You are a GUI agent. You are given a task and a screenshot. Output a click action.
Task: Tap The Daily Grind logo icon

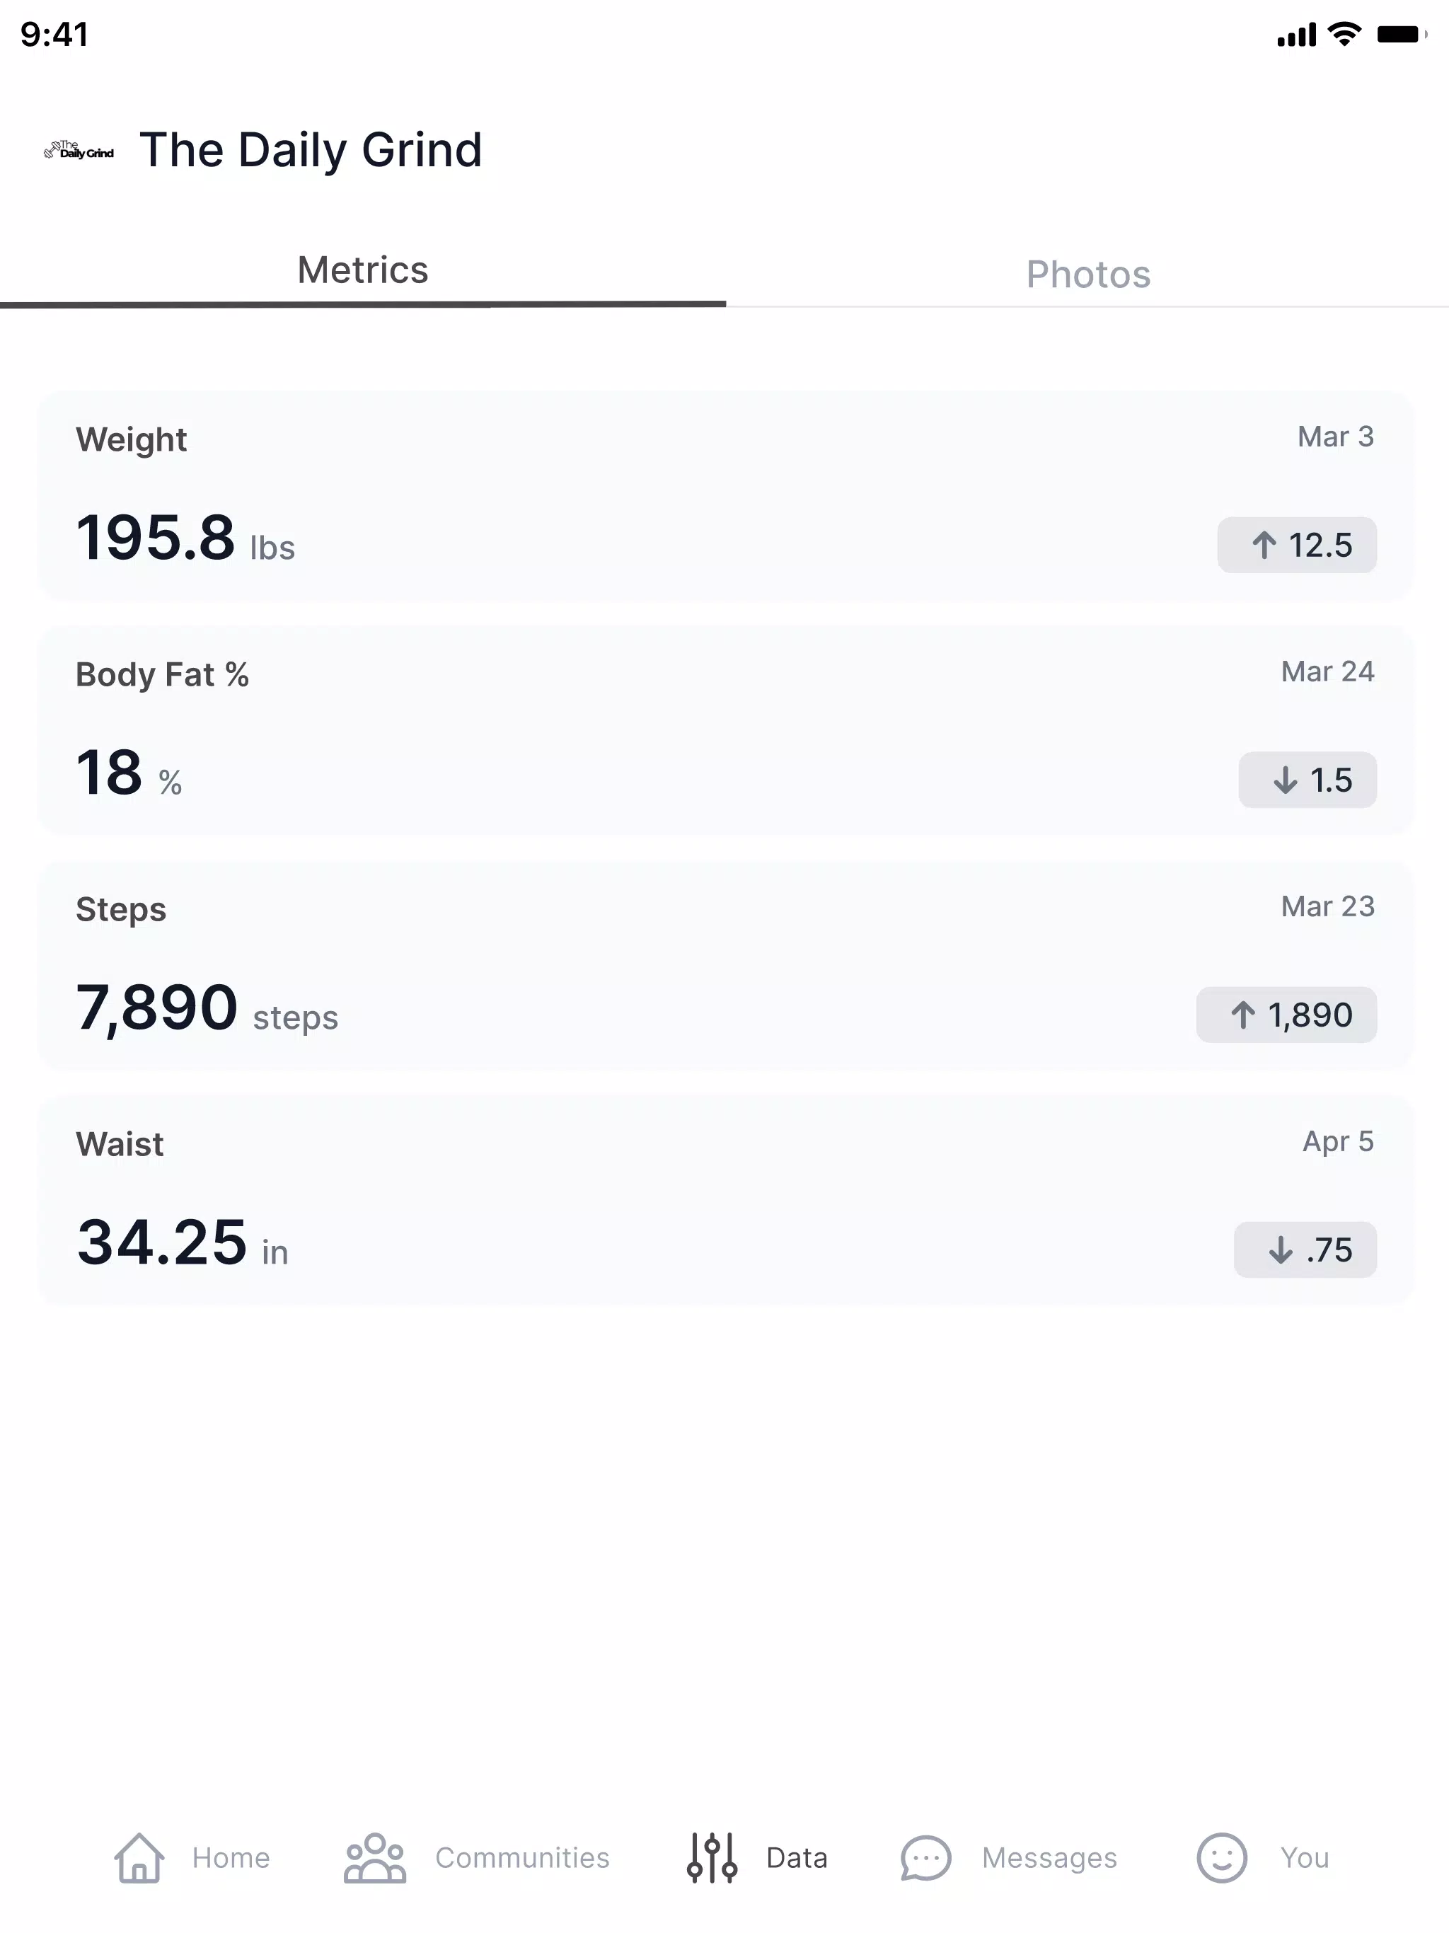pos(79,150)
